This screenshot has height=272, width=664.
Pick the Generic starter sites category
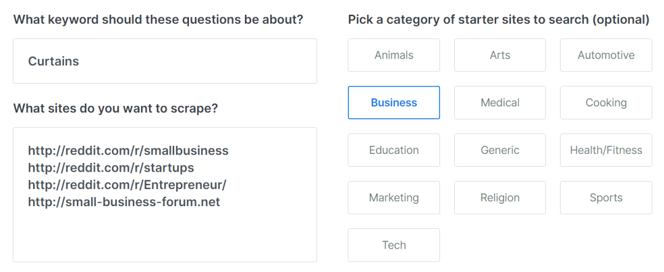(500, 150)
